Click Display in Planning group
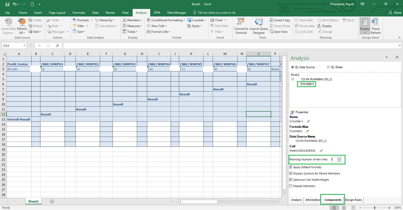This screenshot has width=403, height=210. (x=325, y=26)
